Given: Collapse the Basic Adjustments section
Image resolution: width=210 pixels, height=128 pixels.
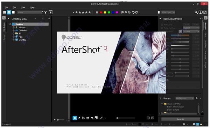Looking at the screenshot, I should tap(160, 19).
